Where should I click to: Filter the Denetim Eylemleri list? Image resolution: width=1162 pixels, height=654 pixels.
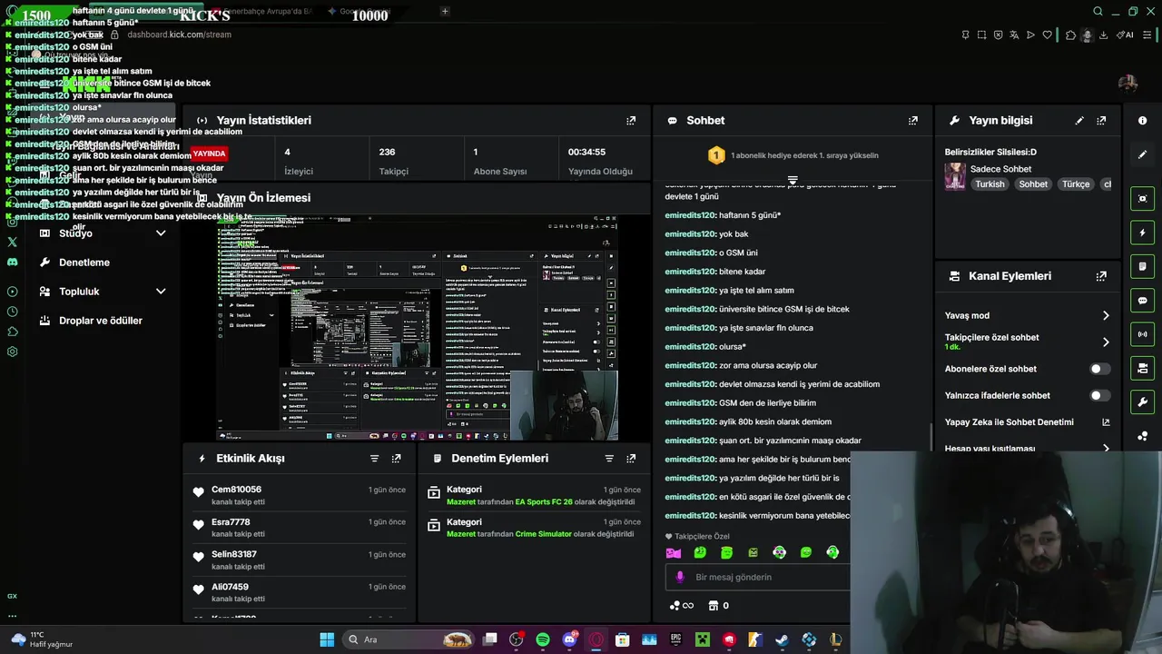(609, 459)
